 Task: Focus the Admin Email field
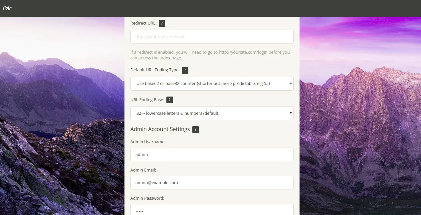(x=212, y=182)
